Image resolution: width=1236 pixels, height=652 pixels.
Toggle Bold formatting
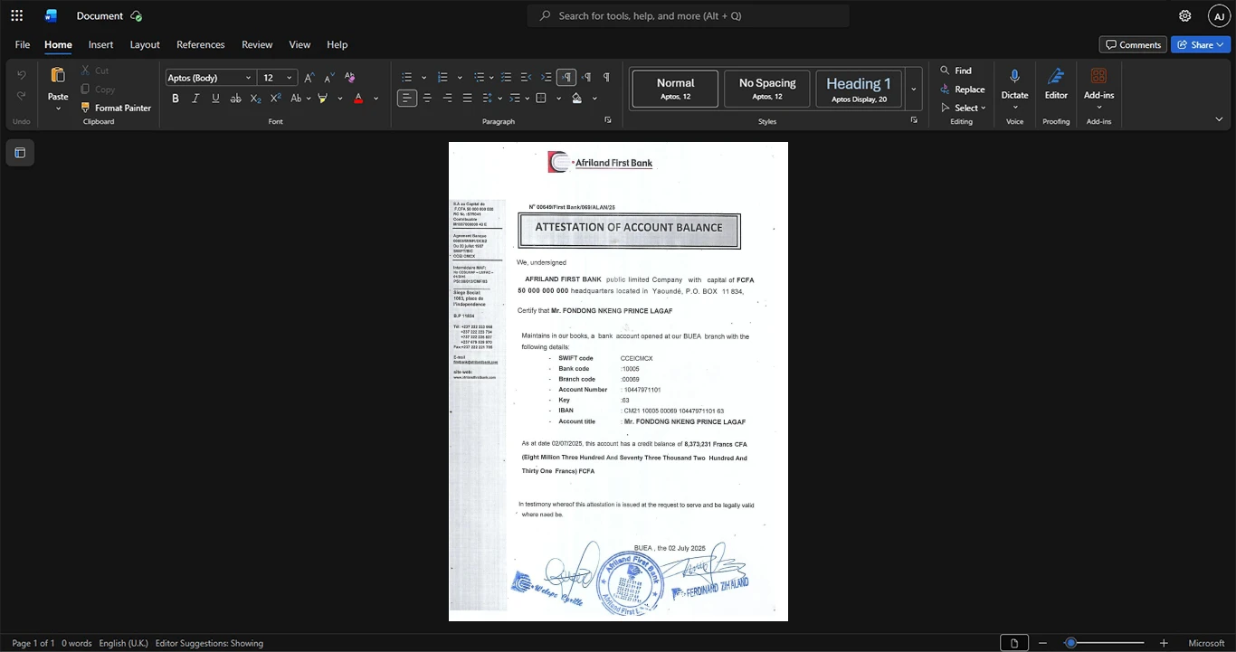(x=176, y=98)
